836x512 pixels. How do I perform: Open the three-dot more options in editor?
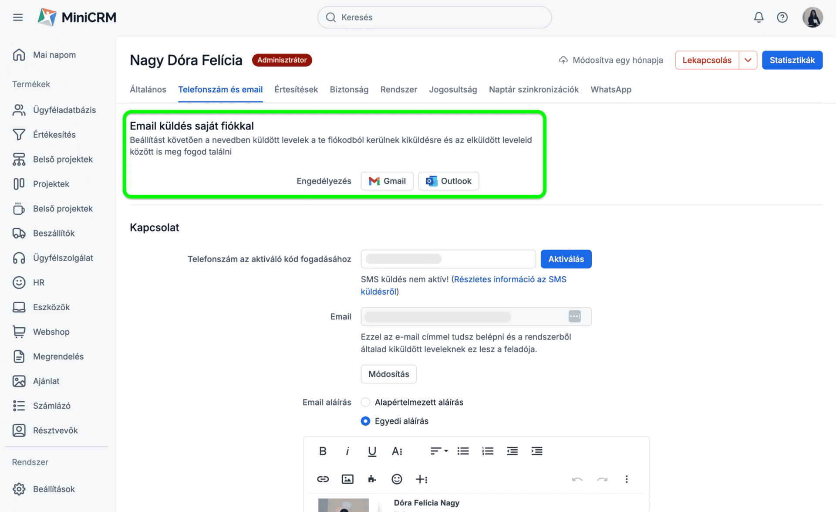click(x=627, y=479)
